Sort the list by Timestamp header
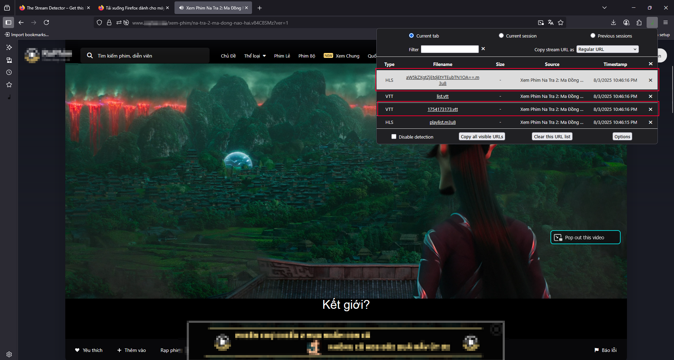The width and height of the screenshot is (674, 360). pos(615,64)
